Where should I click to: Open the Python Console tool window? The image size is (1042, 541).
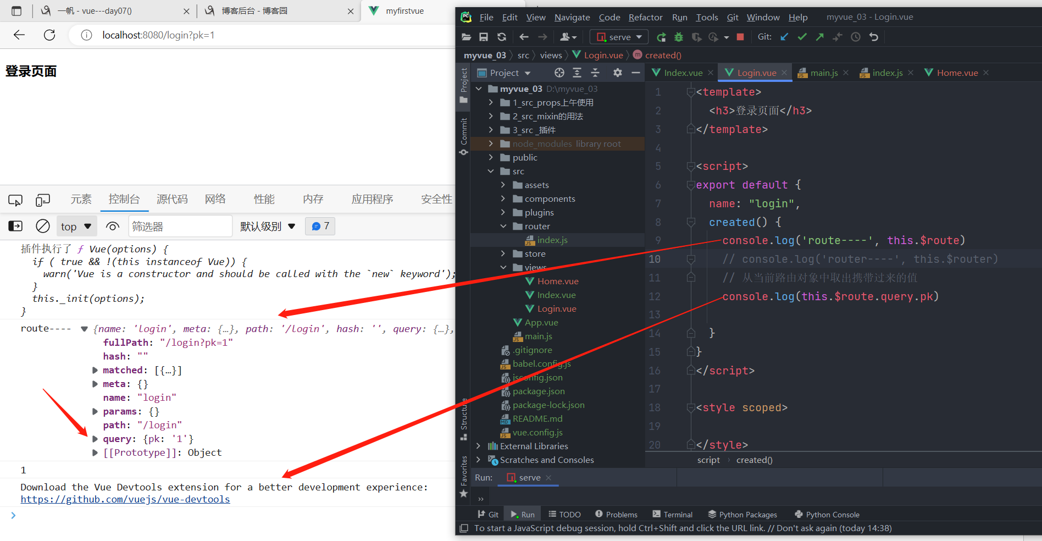click(827, 515)
